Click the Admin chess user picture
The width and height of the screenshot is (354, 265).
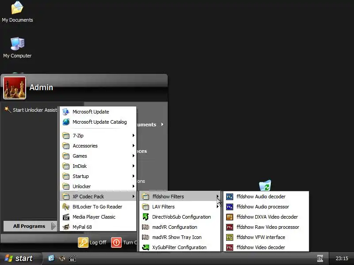tap(15, 88)
